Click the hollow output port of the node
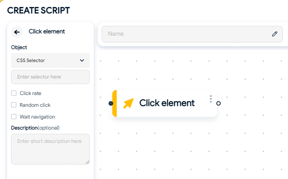 tap(218, 103)
